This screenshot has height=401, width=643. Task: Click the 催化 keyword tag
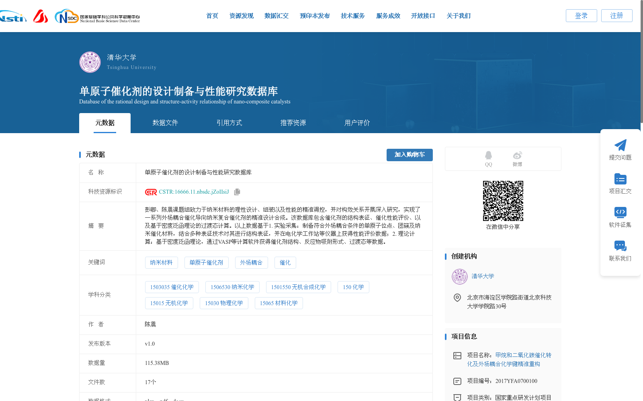click(x=285, y=263)
